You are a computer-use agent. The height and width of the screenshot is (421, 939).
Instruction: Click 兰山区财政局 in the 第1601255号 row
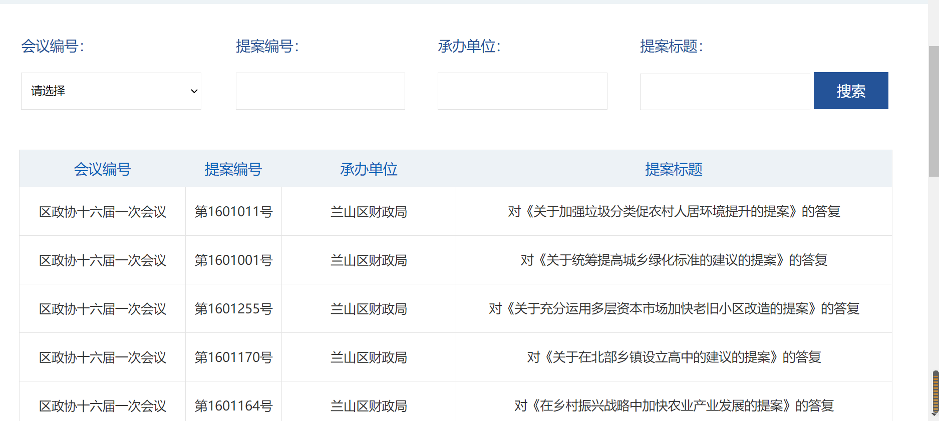coord(369,309)
